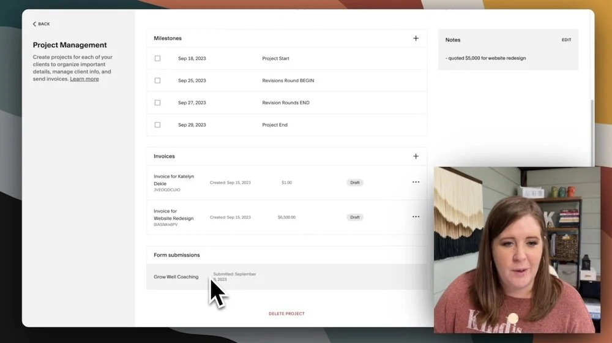The image size is (612, 343).
Task: Click the Milestones section heading
Action: tap(168, 39)
